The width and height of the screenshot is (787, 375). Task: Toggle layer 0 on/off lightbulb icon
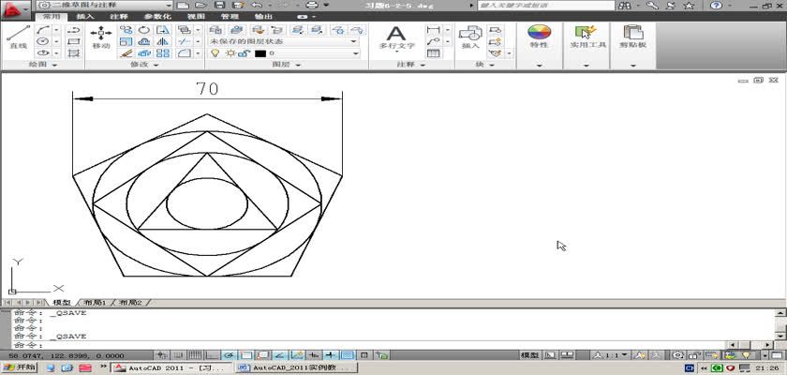[215, 53]
